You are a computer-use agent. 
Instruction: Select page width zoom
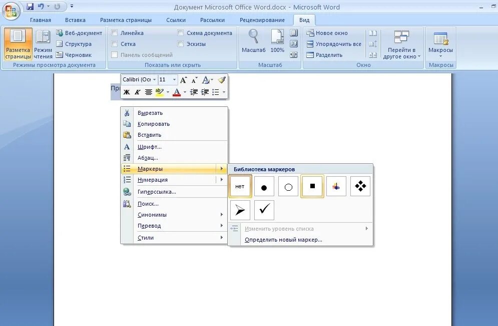[294, 55]
